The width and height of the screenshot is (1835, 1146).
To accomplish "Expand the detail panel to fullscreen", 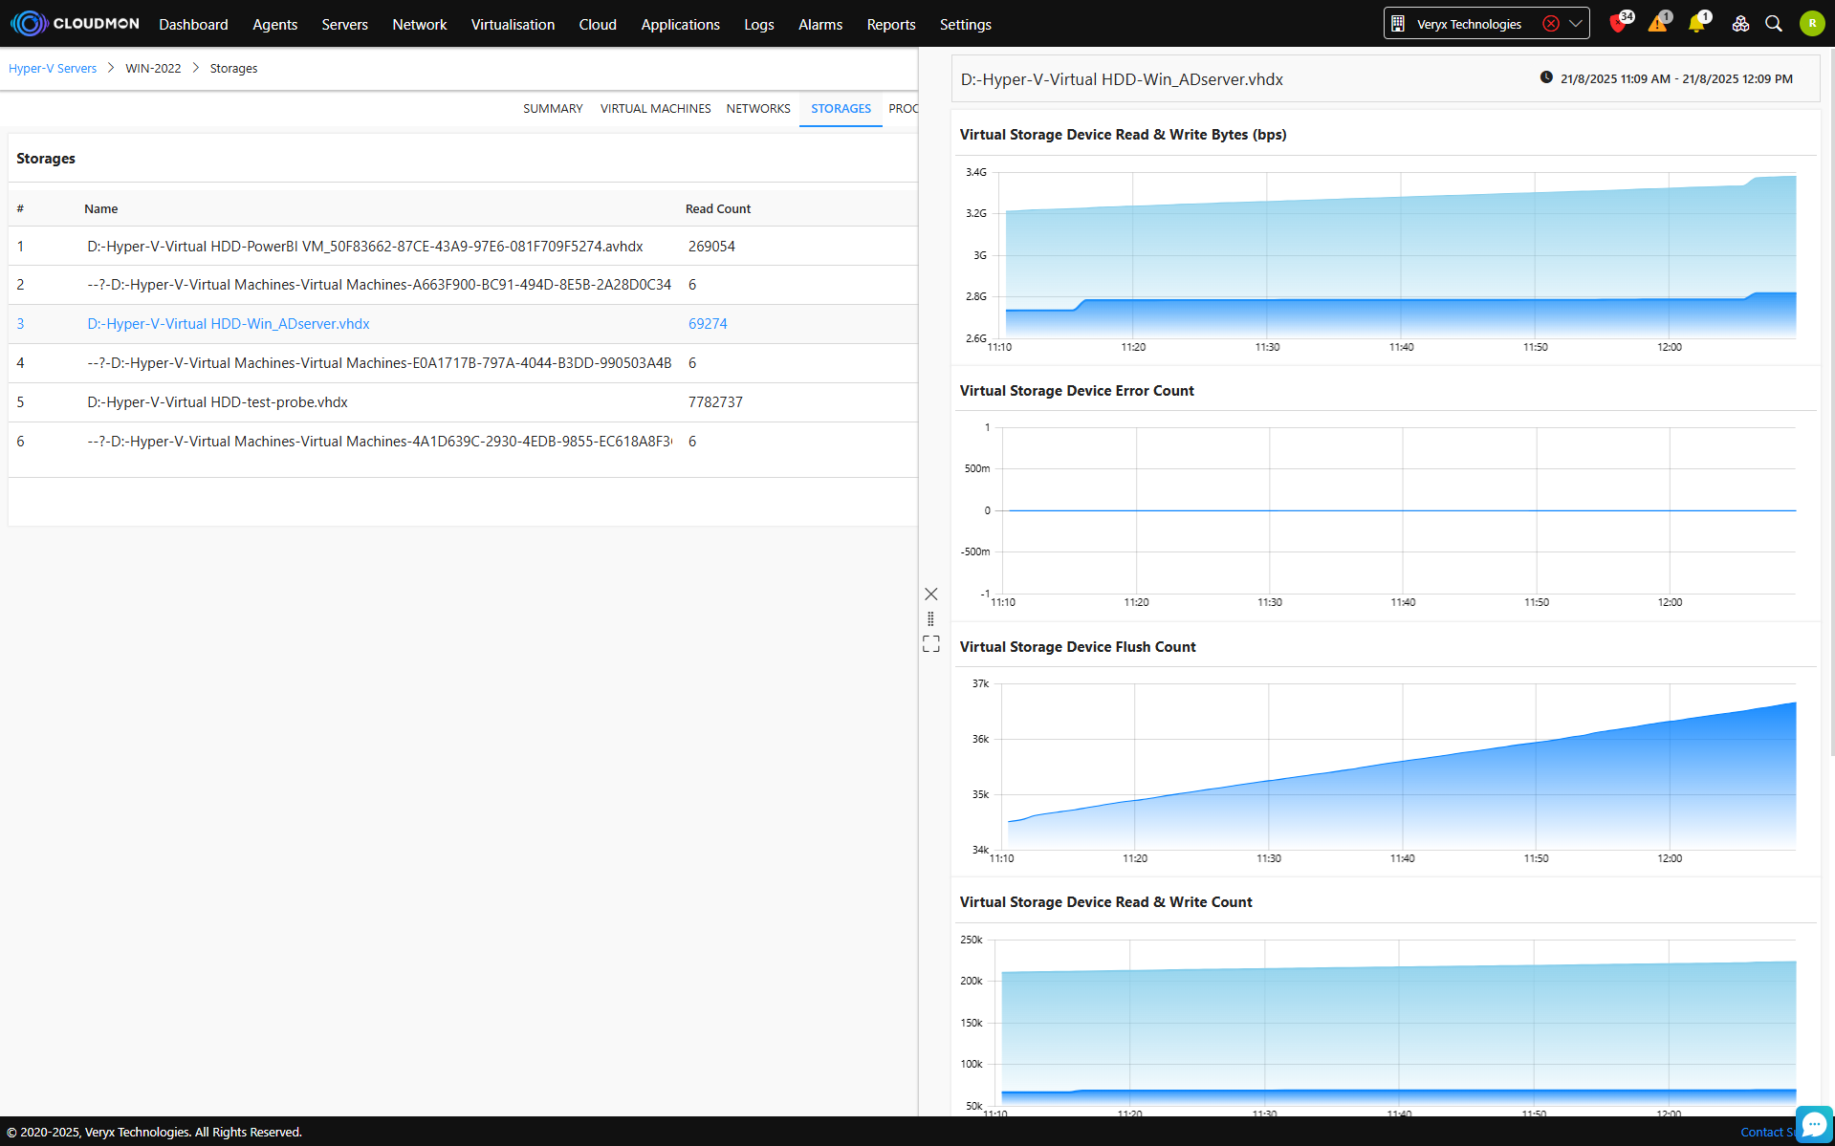I will coord(930,643).
